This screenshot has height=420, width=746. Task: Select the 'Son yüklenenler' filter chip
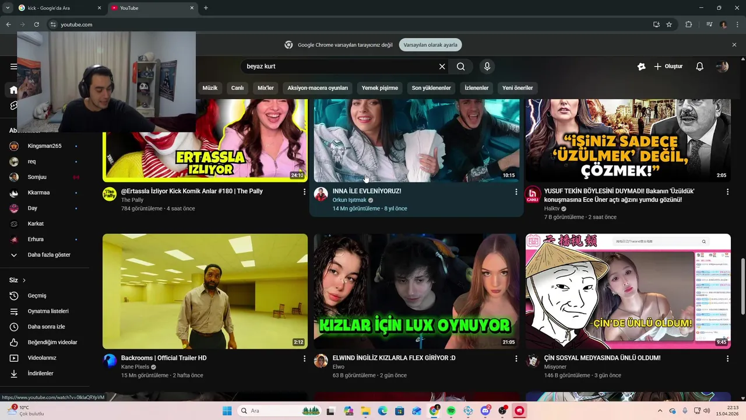431,88
